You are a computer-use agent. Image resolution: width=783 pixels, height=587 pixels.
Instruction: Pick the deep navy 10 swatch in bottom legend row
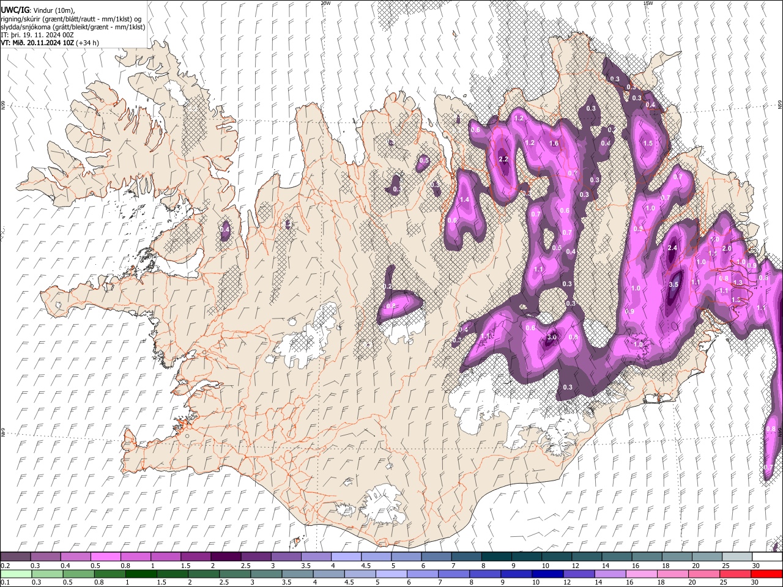click(548, 574)
